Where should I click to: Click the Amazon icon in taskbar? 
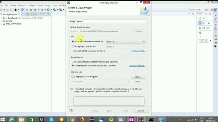tap(42, 119)
